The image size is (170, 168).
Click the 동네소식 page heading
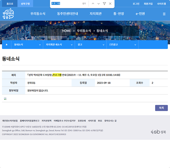pyautogui.click(x=11, y=59)
